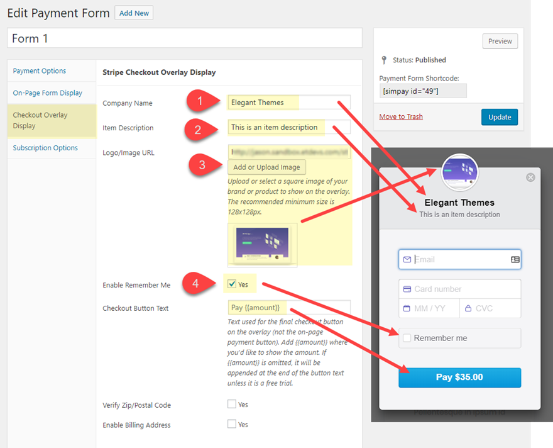Click the Add or Upload Image button
The height and width of the screenshot is (448, 553).
click(266, 167)
